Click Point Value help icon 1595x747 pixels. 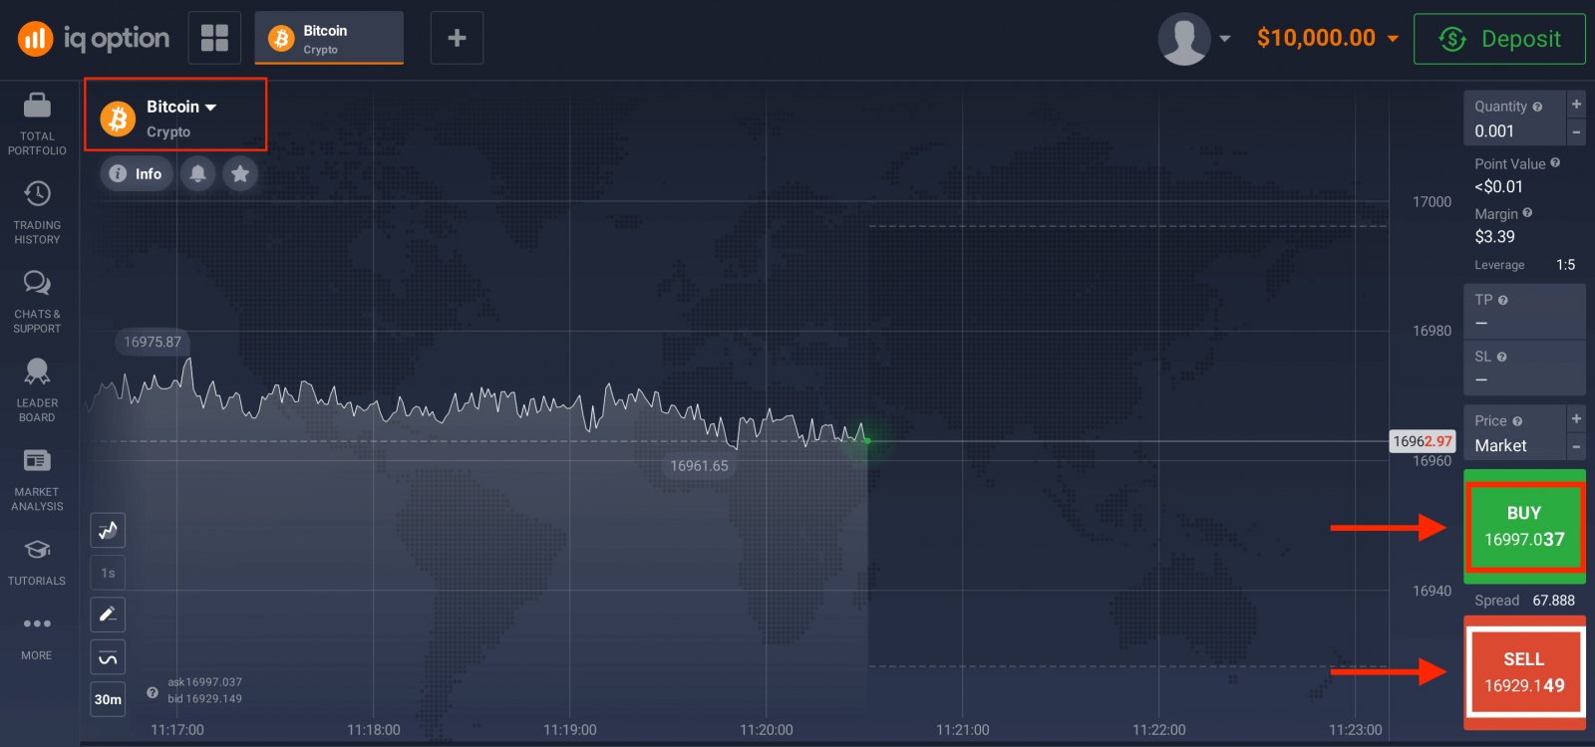click(x=1555, y=163)
